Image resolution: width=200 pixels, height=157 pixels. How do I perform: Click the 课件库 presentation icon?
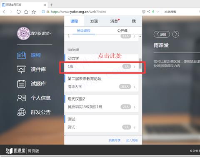(21, 69)
